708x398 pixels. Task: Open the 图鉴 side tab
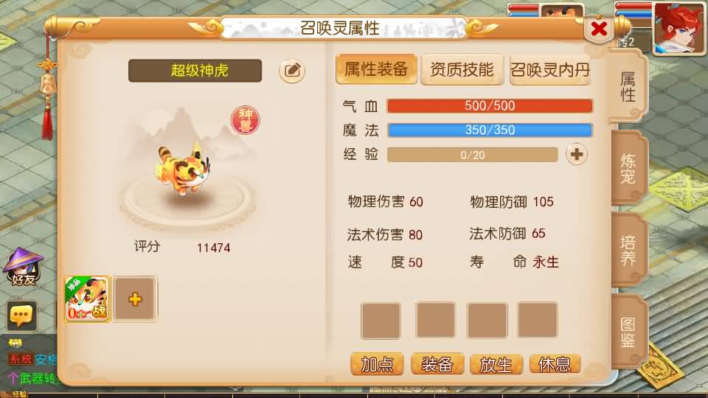coord(628,332)
